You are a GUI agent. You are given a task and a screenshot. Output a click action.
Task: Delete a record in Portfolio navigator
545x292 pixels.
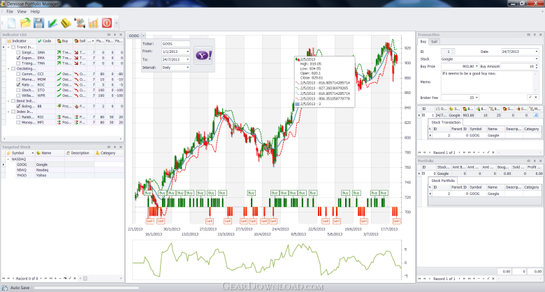click(479, 279)
